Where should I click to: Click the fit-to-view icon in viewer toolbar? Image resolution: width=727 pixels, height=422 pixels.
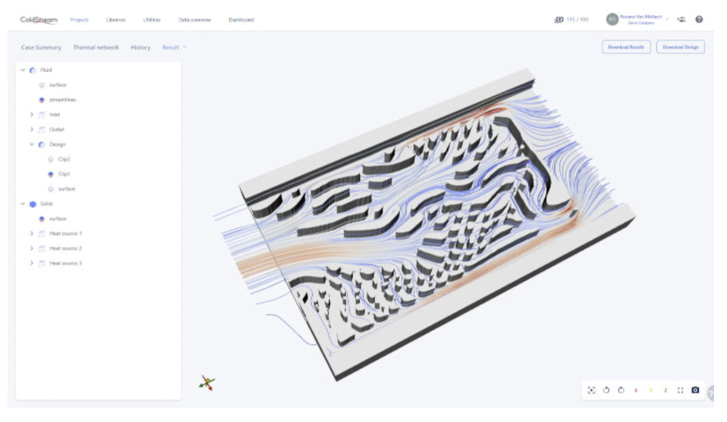pyautogui.click(x=591, y=390)
